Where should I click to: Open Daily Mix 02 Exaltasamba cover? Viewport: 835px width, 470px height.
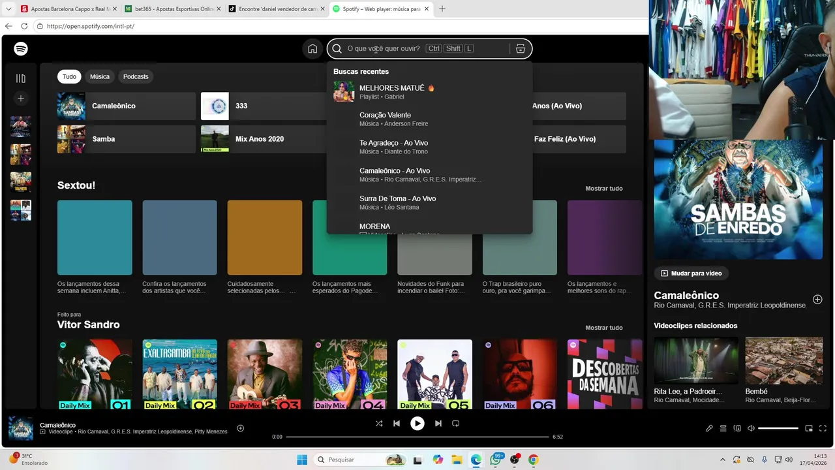coord(180,374)
